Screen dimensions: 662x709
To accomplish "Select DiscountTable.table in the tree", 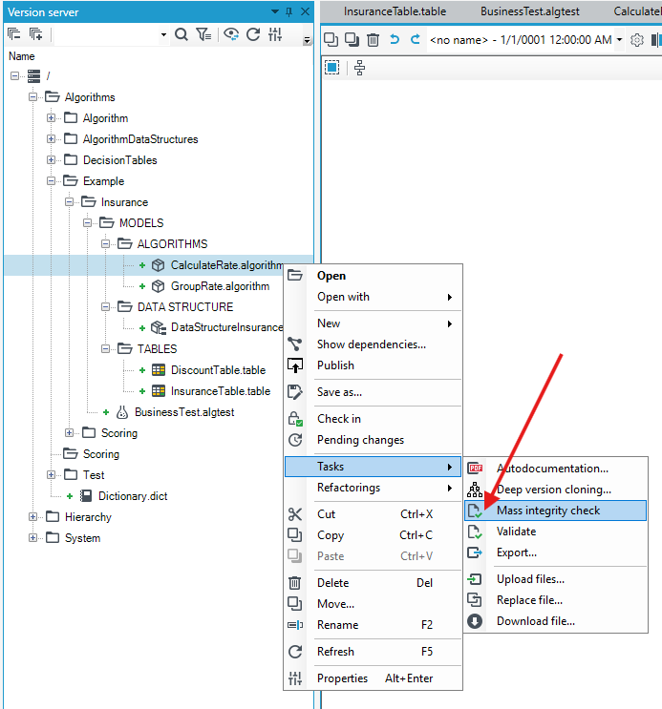I will pos(218,370).
